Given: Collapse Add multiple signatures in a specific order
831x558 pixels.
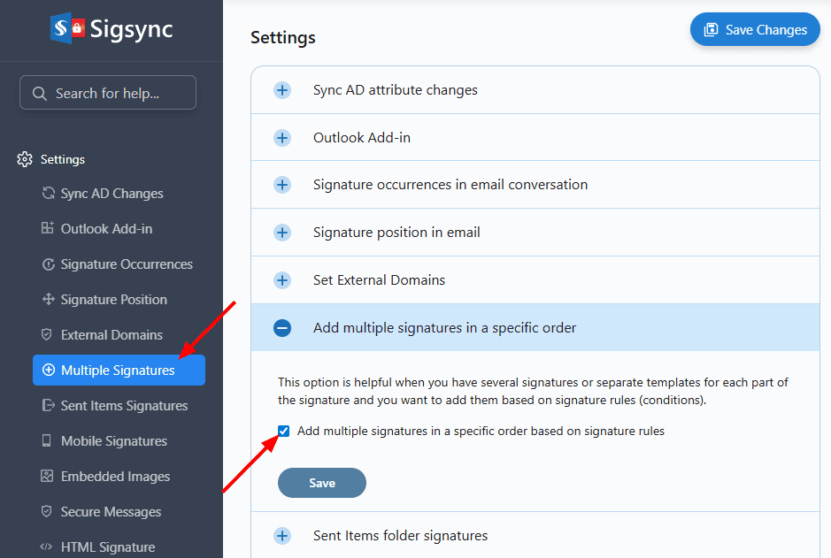Looking at the screenshot, I should click(282, 328).
